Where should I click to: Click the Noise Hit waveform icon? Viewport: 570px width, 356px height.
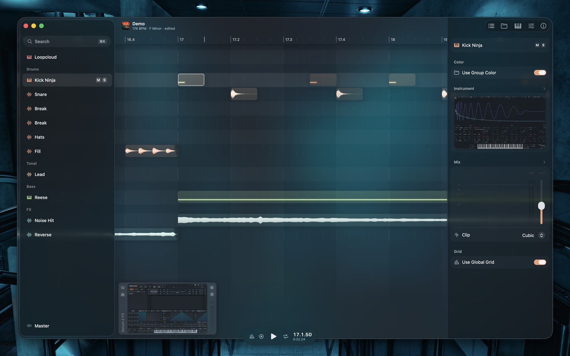[x=29, y=220]
